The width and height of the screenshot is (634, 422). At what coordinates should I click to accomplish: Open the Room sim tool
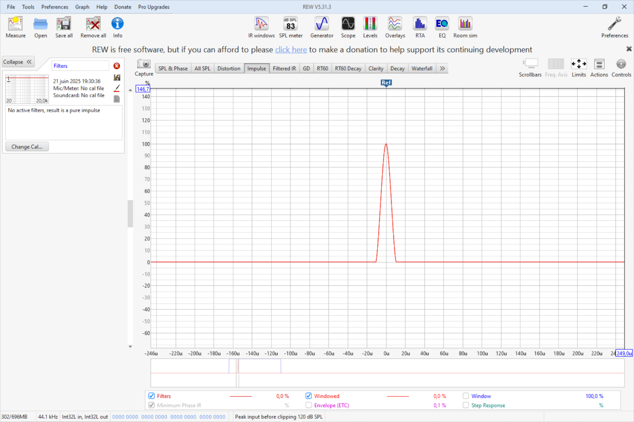click(465, 27)
